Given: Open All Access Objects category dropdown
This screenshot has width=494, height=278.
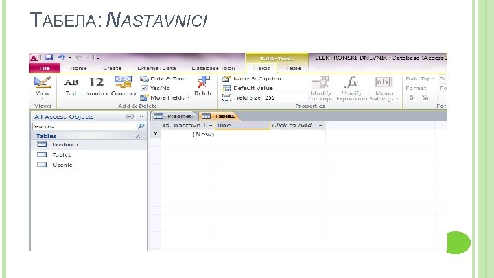Looking at the screenshot, I should [130, 117].
